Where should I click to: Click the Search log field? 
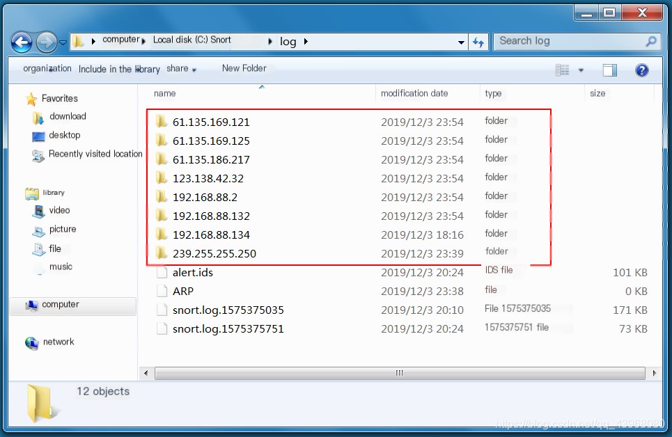coord(577,42)
